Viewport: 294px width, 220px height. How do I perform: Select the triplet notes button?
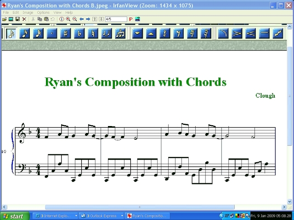click(120, 33)
